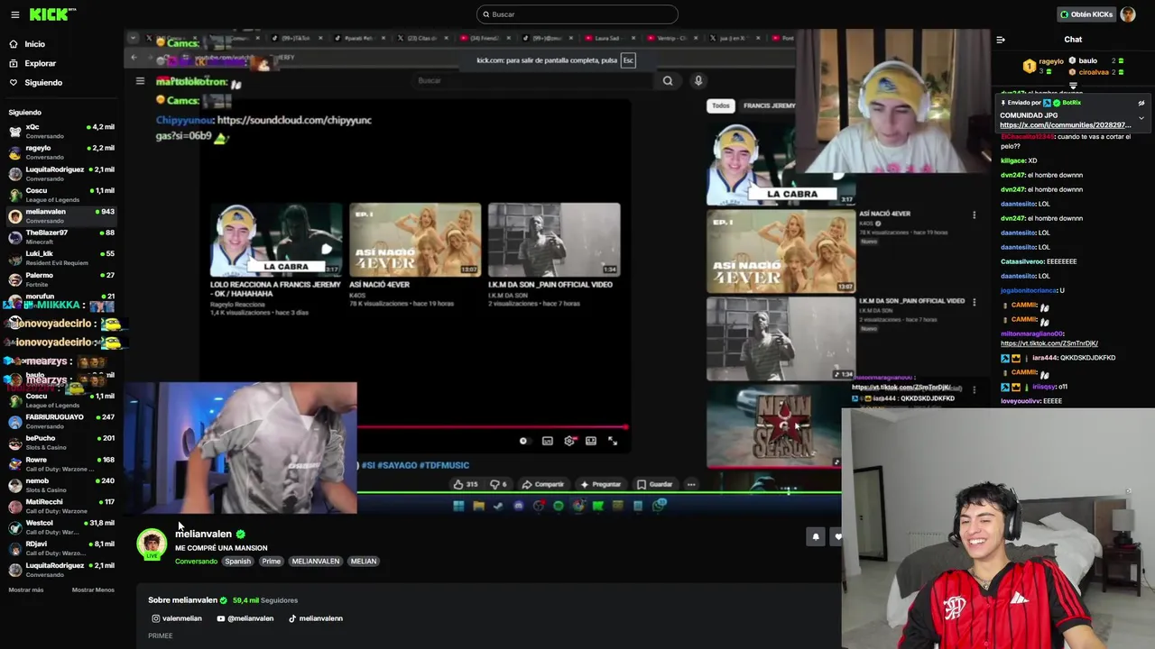Click the Compartir share button
The height and width of the screenshot is (649, 1155).
point(542,484)
